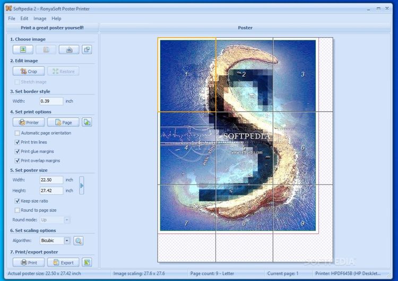Image resolution: width=398 pixels, height=281 pixels.
Task: Open the Edit menu
Action: pos(24,19)
